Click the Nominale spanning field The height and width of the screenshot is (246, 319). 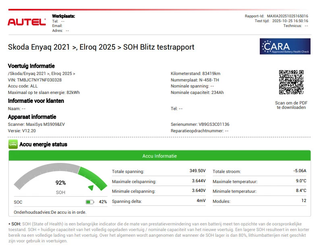click(x=192, y=86)
